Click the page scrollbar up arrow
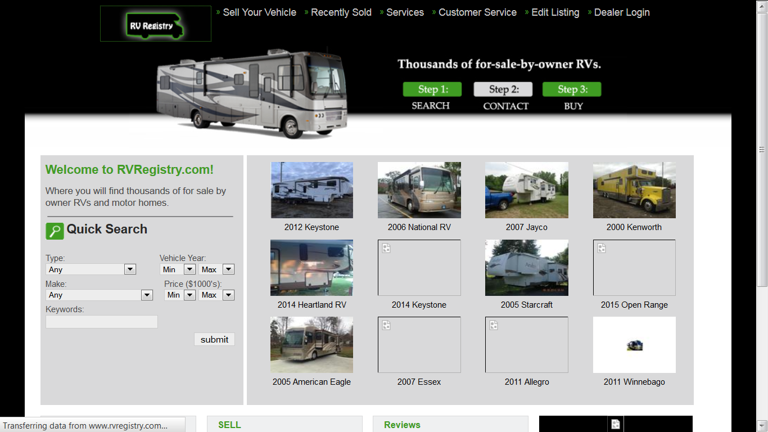This screenshot has width=768, height=432. tap(762, 4)
